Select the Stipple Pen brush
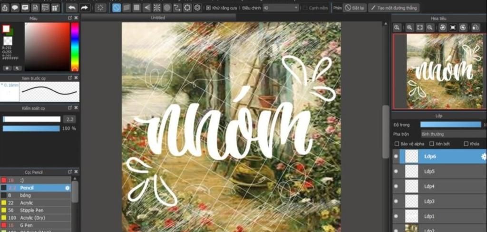This screenshot has height=232, width=487. click(35, 210)
